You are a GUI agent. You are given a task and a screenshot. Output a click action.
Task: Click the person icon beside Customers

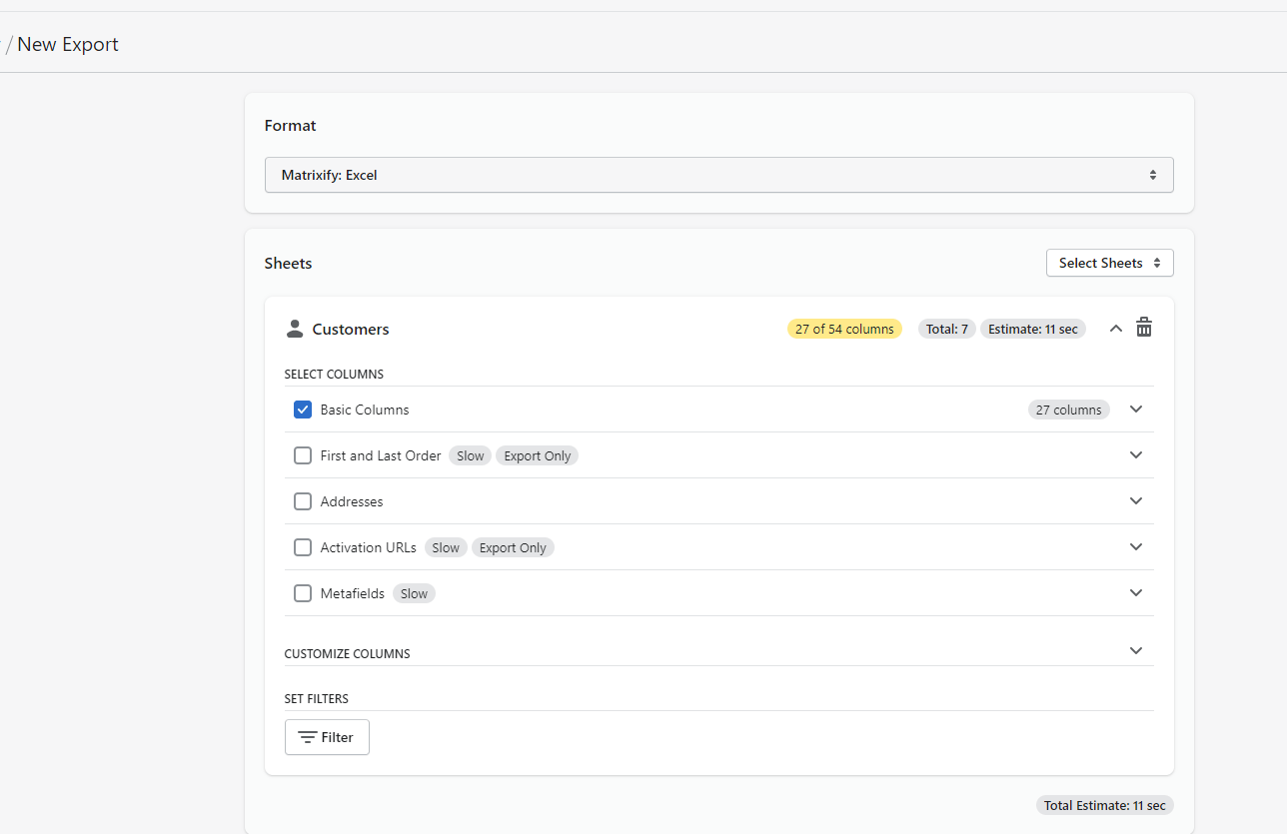pyautogui.click(x=295, y=328)
